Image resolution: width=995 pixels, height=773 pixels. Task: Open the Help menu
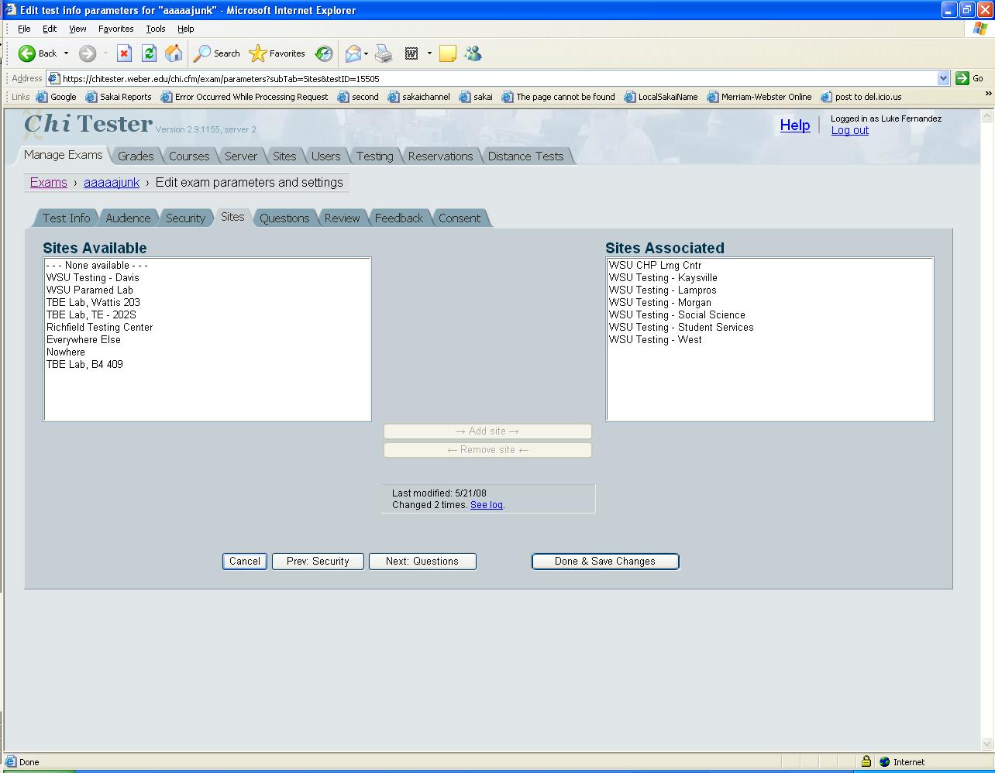coord(186,29)
